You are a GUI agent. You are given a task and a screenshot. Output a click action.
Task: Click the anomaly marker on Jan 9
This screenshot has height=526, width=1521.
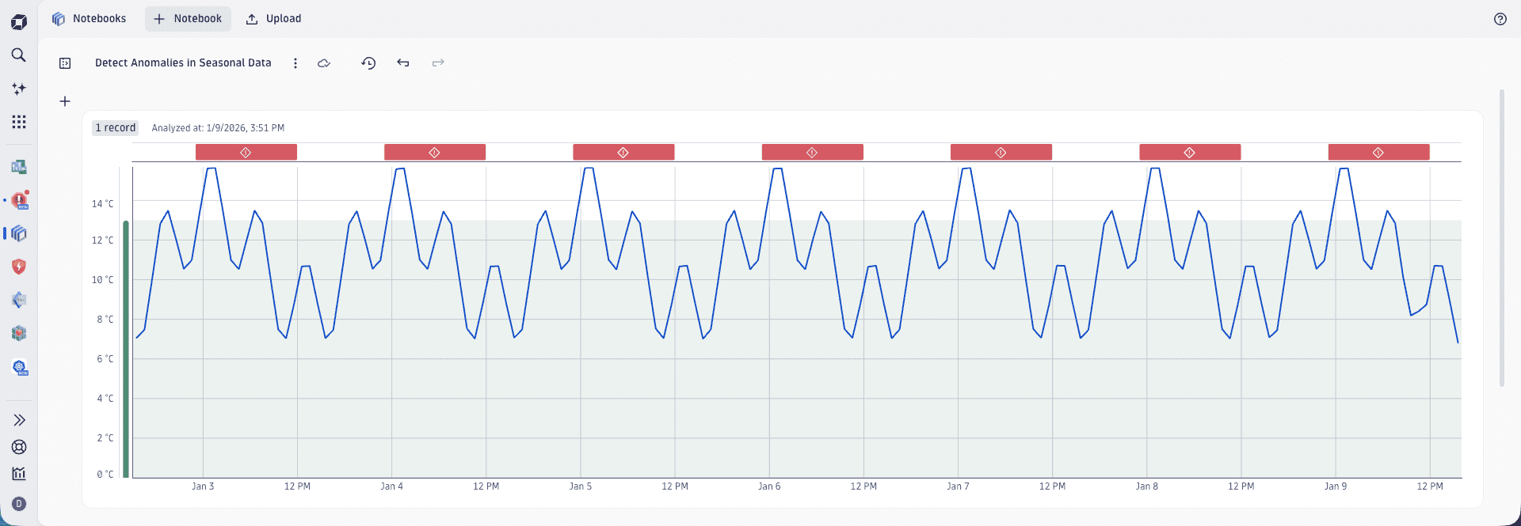(1379, 152)
